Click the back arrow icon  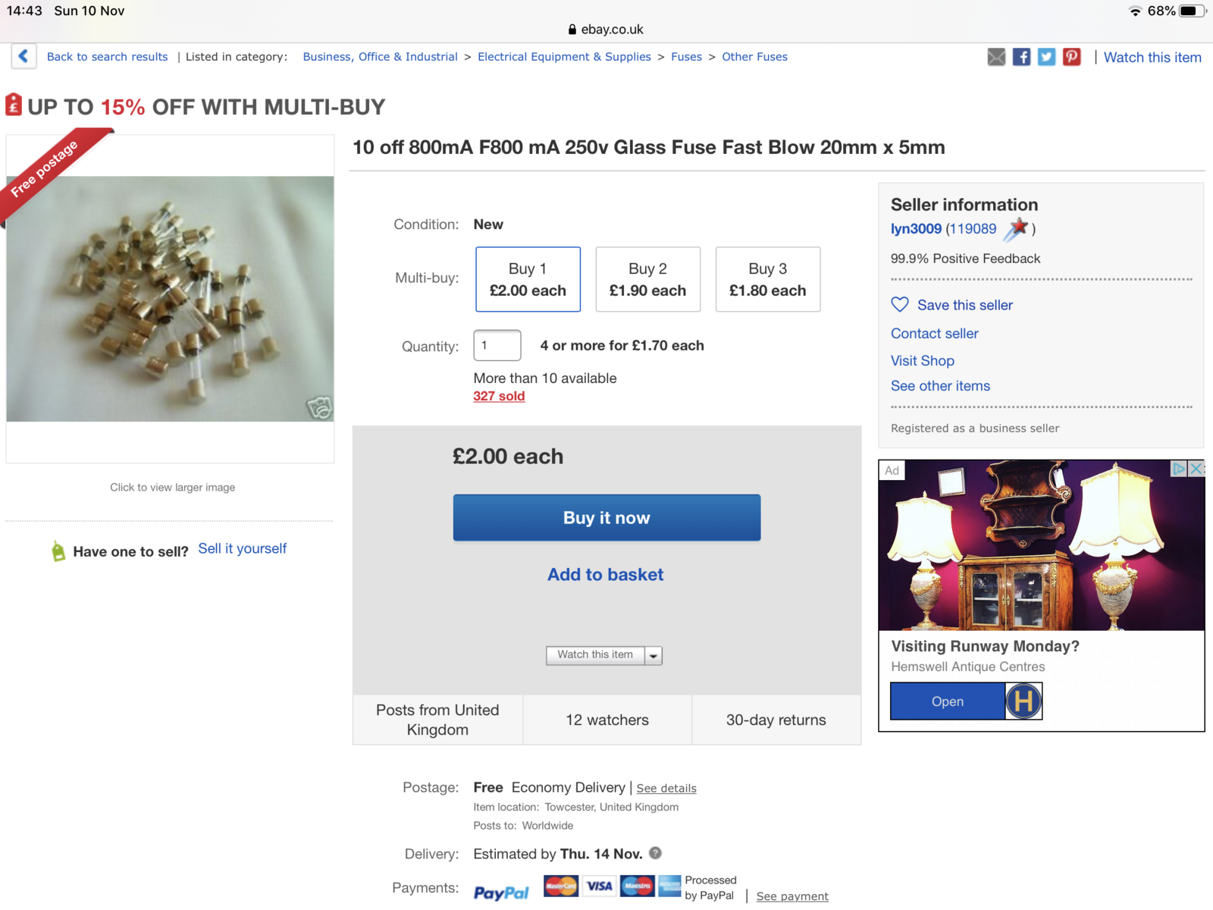tap(24, 56)
